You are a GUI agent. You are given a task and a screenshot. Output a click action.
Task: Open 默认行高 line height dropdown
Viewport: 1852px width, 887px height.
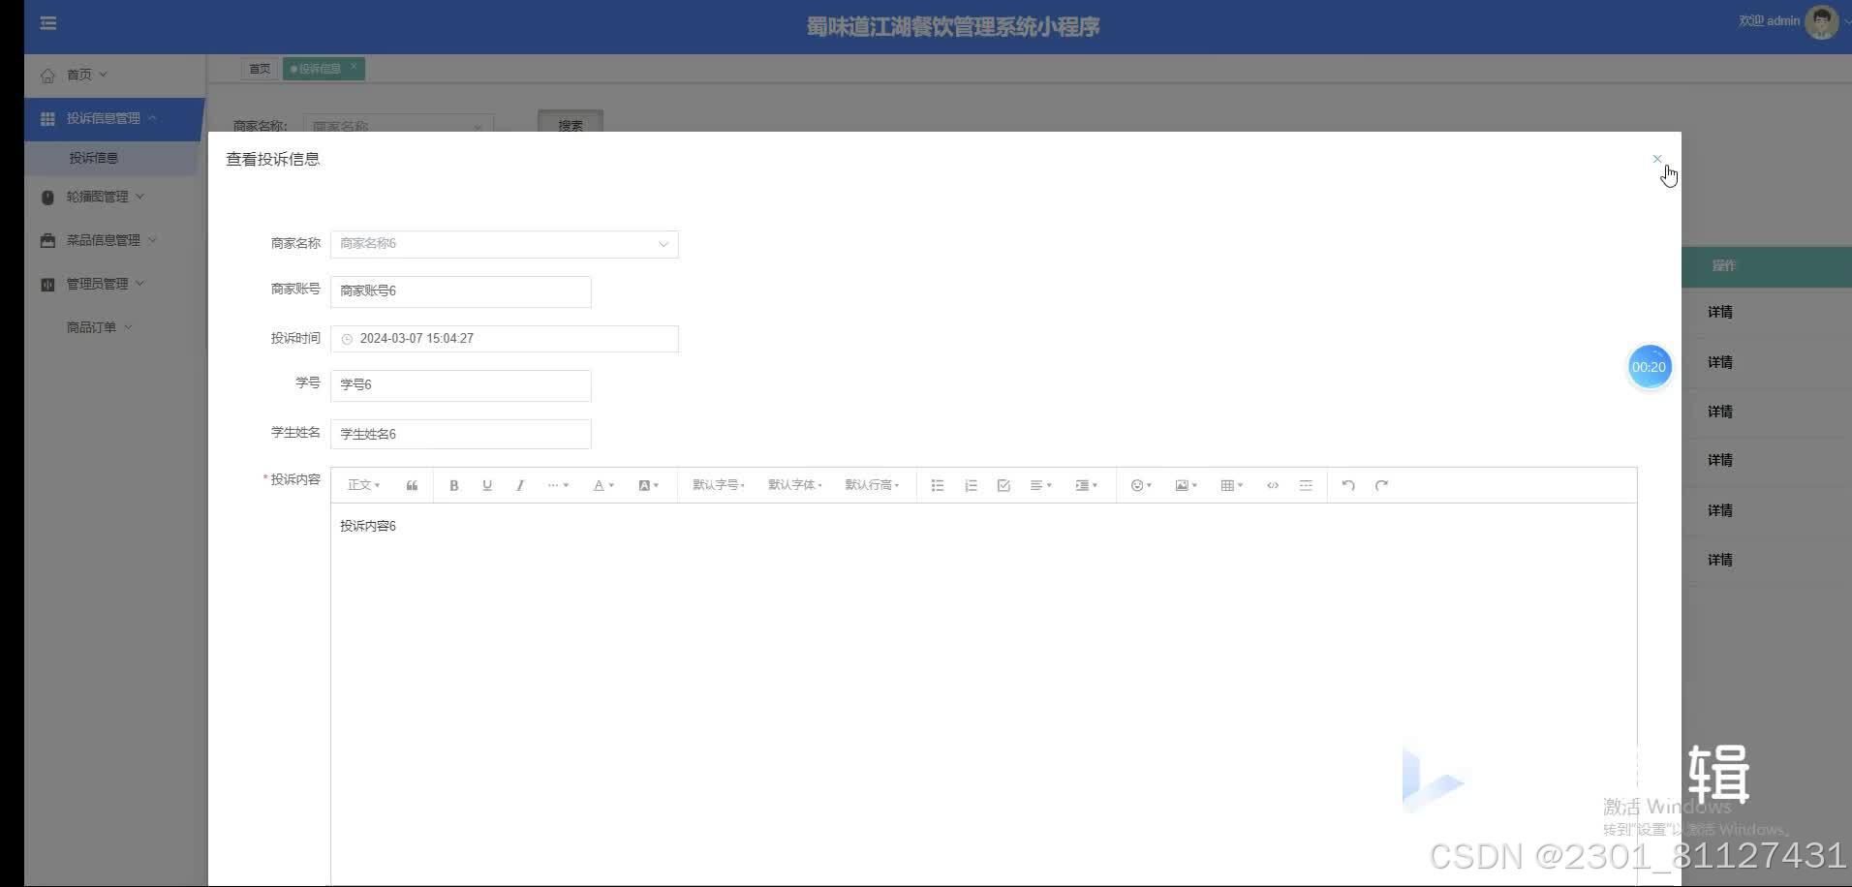(872, 485)
